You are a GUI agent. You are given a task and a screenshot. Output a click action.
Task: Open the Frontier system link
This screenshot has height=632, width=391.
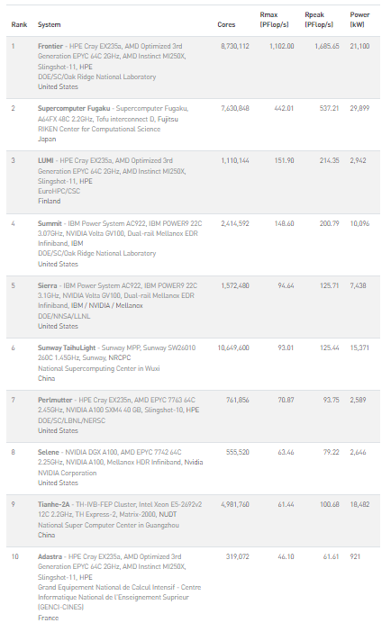50,46
